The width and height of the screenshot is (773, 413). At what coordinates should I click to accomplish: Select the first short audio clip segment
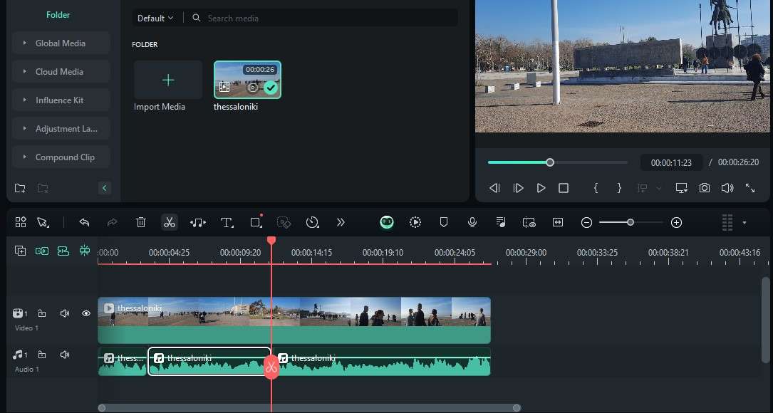(123, 362)
